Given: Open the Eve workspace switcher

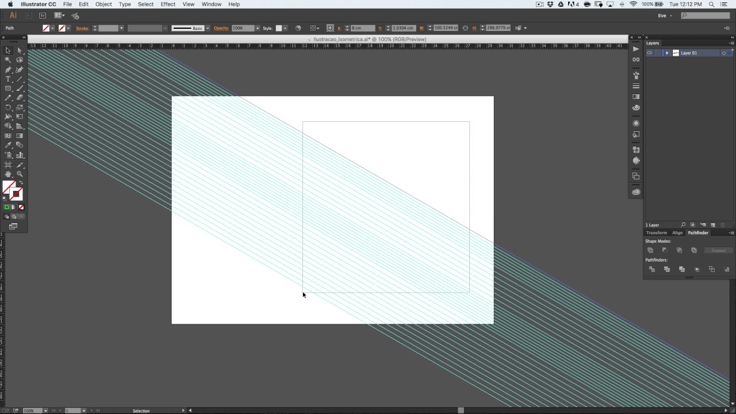Looking at the screenshot, I should click(x=665, y=16).
